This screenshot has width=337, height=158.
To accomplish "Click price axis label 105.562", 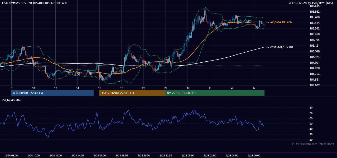I will (315, 12).
